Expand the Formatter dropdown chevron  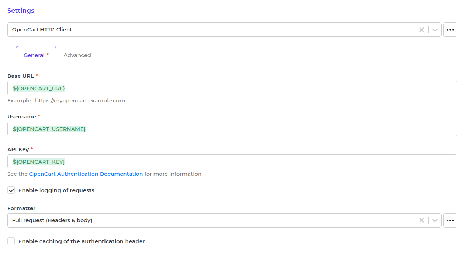(435, 220)
